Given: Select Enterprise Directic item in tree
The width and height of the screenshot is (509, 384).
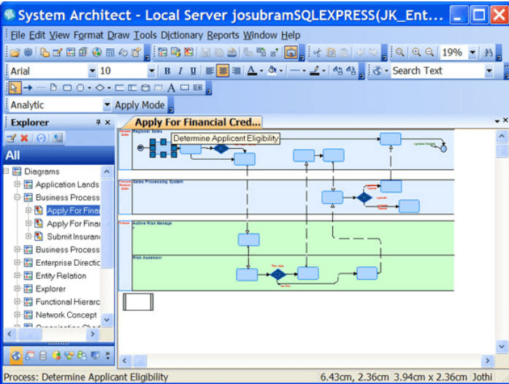Looking at the screenshot, I should [x=68, y=263].
